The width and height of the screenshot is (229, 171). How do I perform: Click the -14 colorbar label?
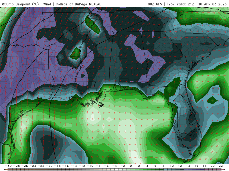pos(74,166)
